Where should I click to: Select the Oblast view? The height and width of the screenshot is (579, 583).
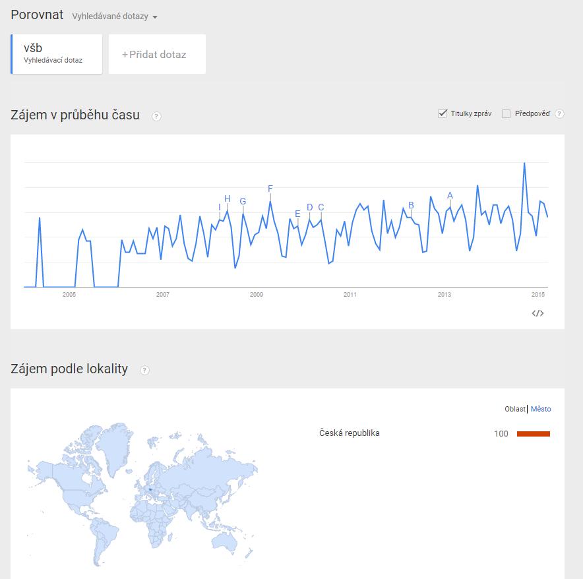[x=514, y=409]
